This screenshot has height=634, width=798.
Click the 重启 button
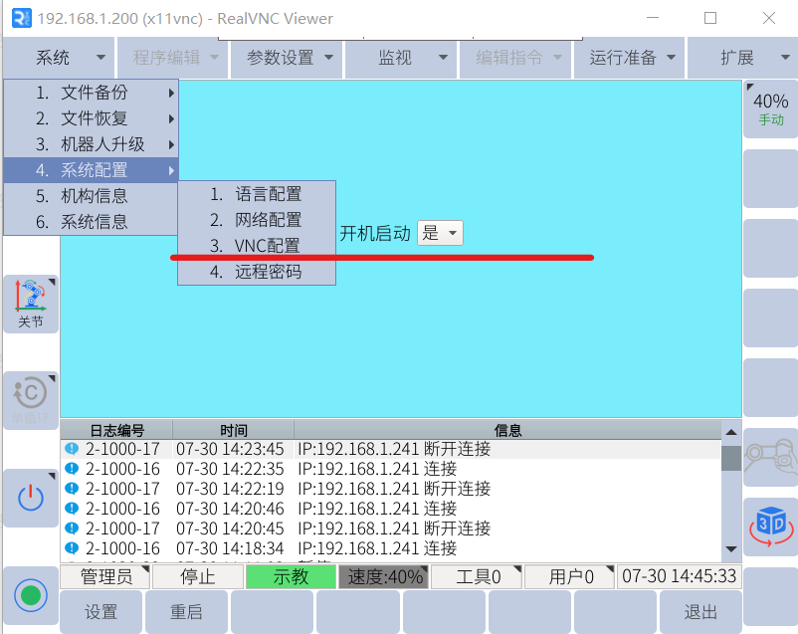186,612
